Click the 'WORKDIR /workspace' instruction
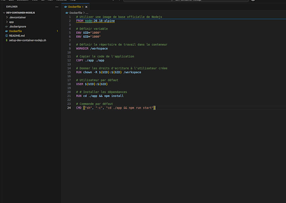286x203 pixels. pos(92,48)
